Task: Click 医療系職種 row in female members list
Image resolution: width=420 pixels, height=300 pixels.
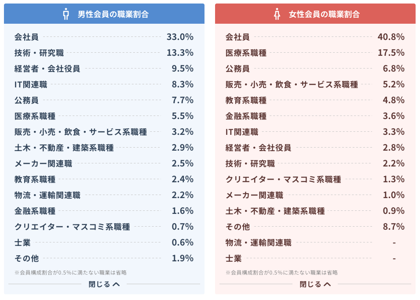Action: [x=246, y=53]
